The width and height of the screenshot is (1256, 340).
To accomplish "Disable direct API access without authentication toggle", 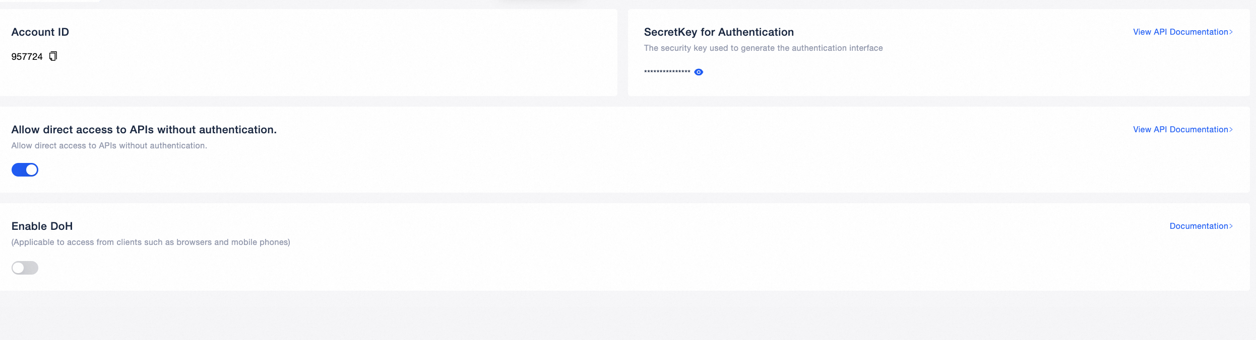I will pos(25,170).
